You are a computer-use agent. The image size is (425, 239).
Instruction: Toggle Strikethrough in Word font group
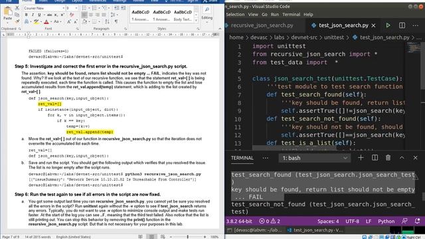pyautogui.click(x=49, y=15)
